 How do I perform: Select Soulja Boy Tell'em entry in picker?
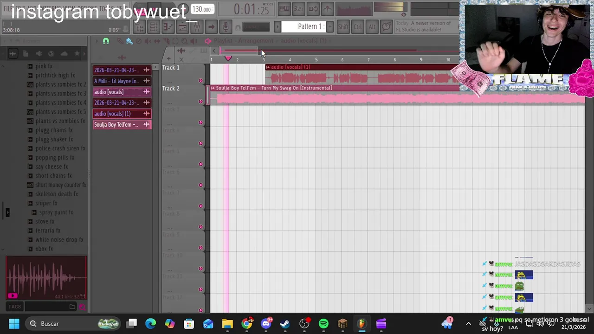[x=122, y=124]
